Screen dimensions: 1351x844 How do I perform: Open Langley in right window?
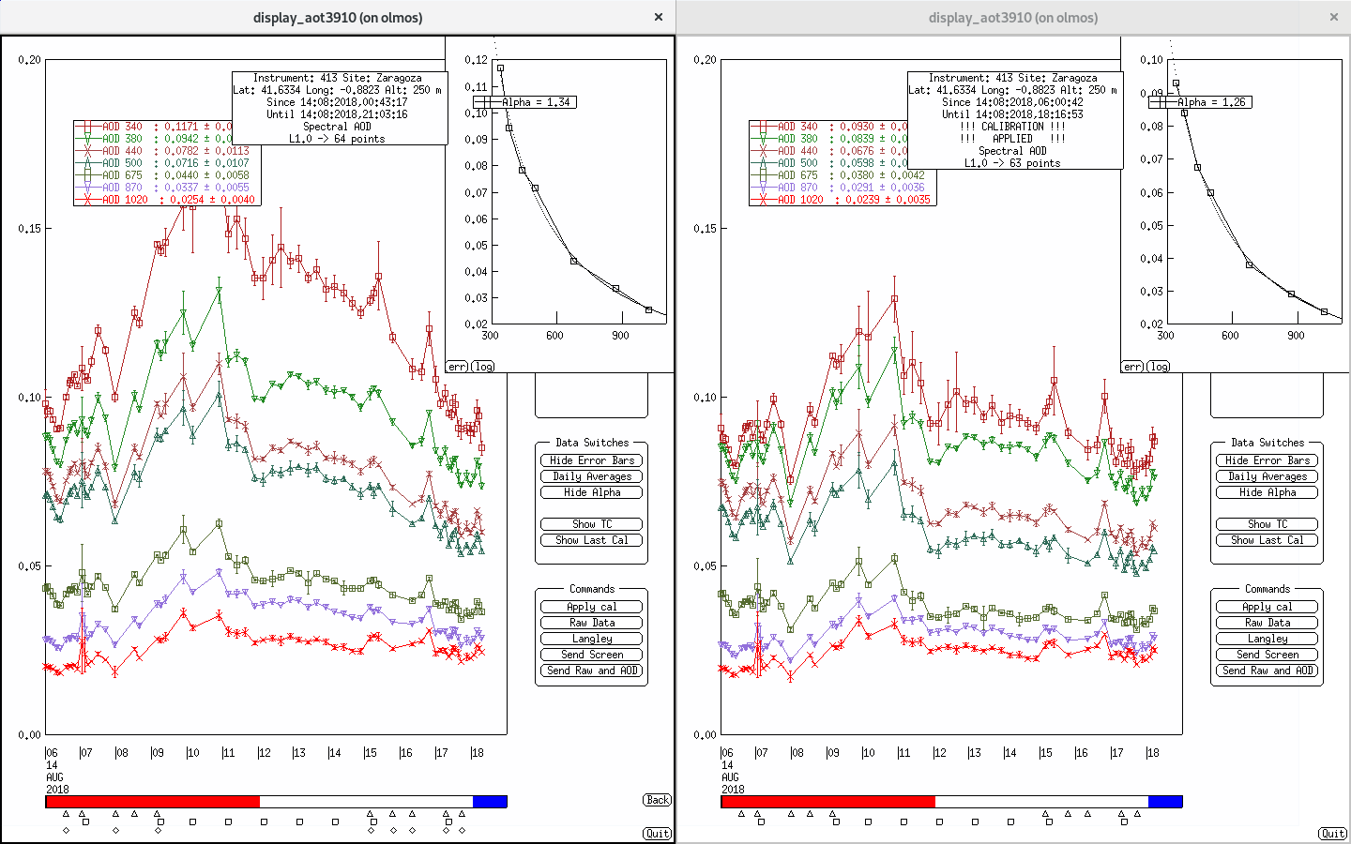click(1268, 639)
